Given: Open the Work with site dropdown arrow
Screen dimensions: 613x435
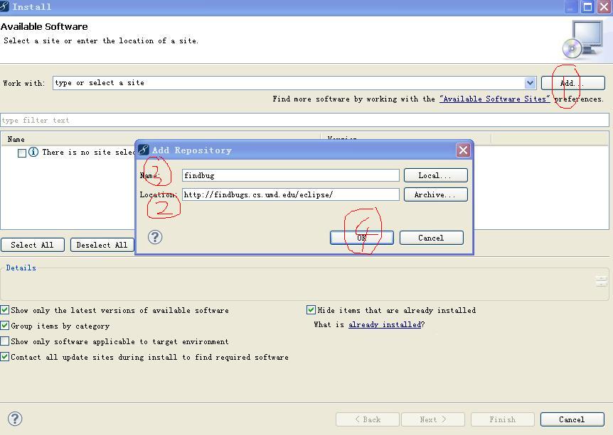Looking at the screenshot, I should [530, 83].
